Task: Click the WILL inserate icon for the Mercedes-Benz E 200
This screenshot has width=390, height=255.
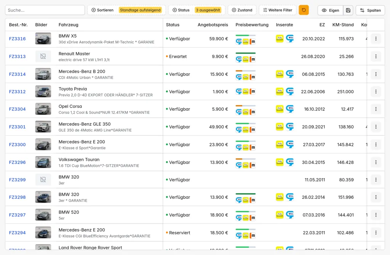Action: (x=290, y=145)
